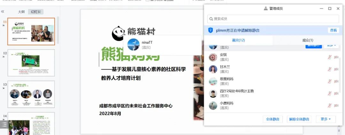This screenshot has width=345, height=135.
Task: Select slide 13 thumbnail
Action: click(x=31, y=94)
